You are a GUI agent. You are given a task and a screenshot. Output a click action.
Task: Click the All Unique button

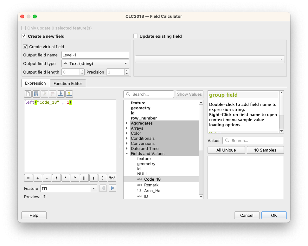coord(226,150)
